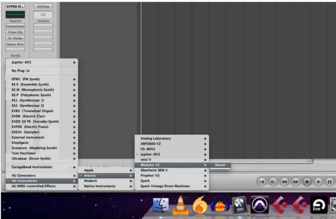Open the Modartt manufacturer submenu
The image size is (336, 219).
pos(106,181)
